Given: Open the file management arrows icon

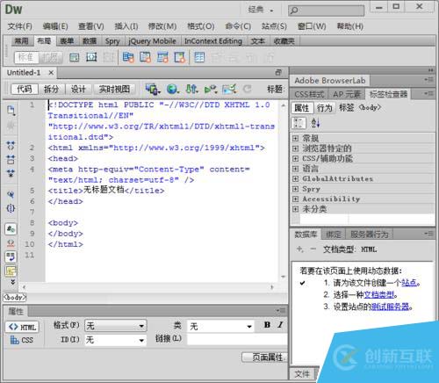Looking at the screenshot, I should [x=191, y=89].
